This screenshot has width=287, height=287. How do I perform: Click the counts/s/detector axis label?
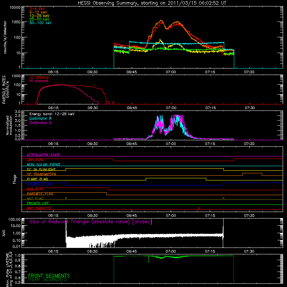tap(5, 37)
